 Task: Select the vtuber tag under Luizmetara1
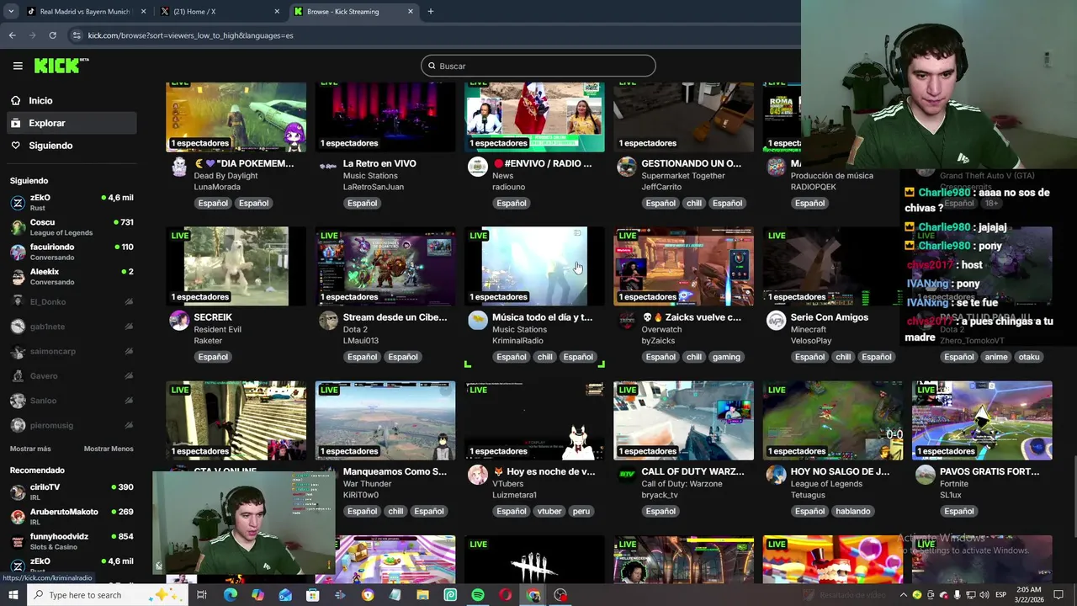[x=549, y=511]
